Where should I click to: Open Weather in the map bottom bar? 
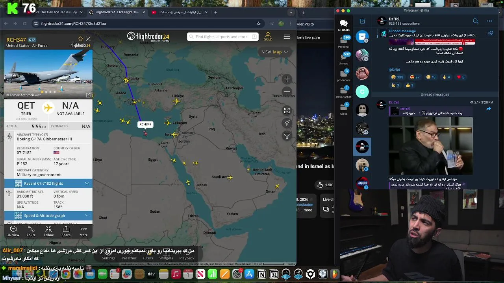129,255
